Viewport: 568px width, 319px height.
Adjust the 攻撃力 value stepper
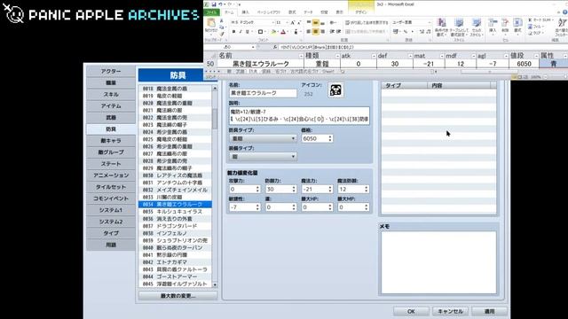pyautogui.click(x=257, y=189)
